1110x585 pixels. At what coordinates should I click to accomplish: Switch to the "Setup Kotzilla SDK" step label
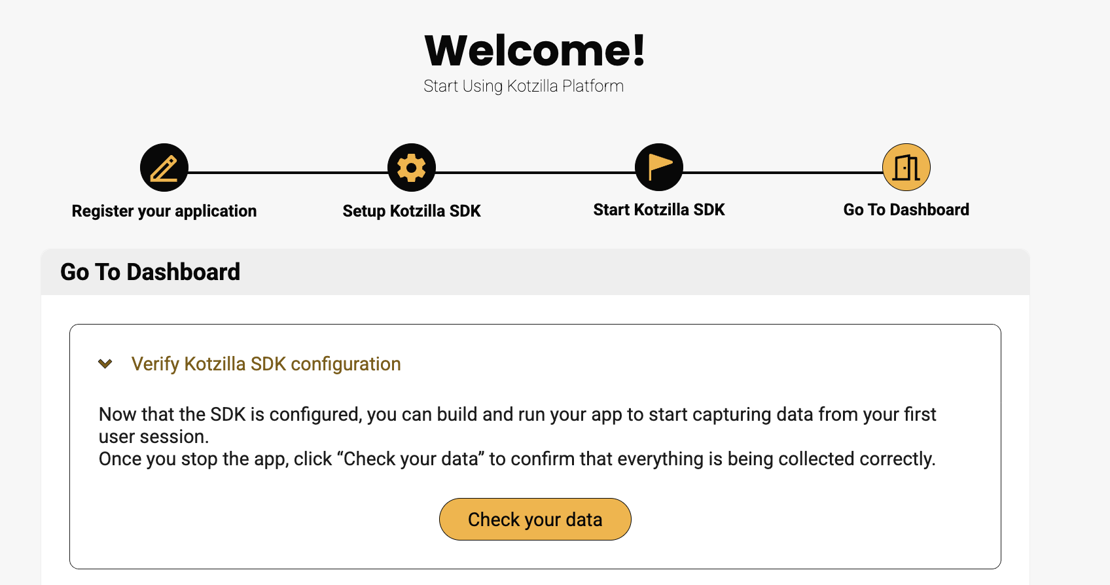pyautogui.click(x=412, y=211)
